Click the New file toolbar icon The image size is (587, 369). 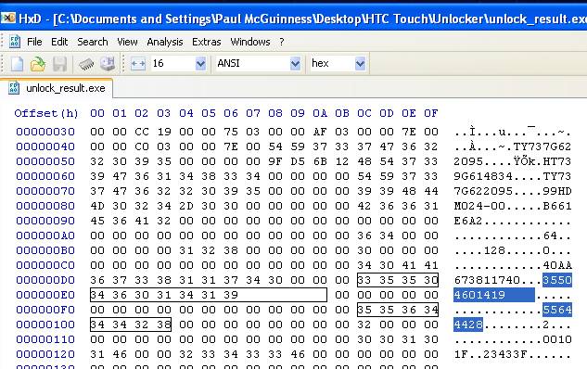tap(17, 64)
